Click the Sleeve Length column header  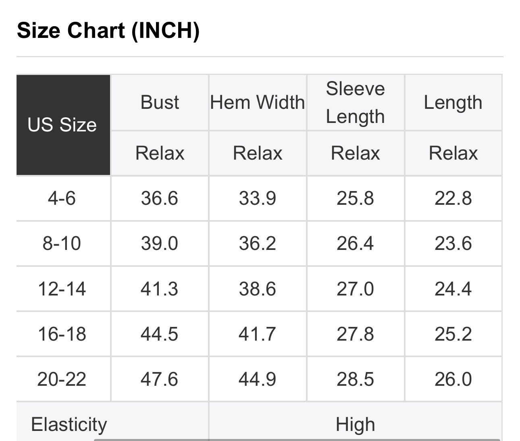tap(355, 102)
